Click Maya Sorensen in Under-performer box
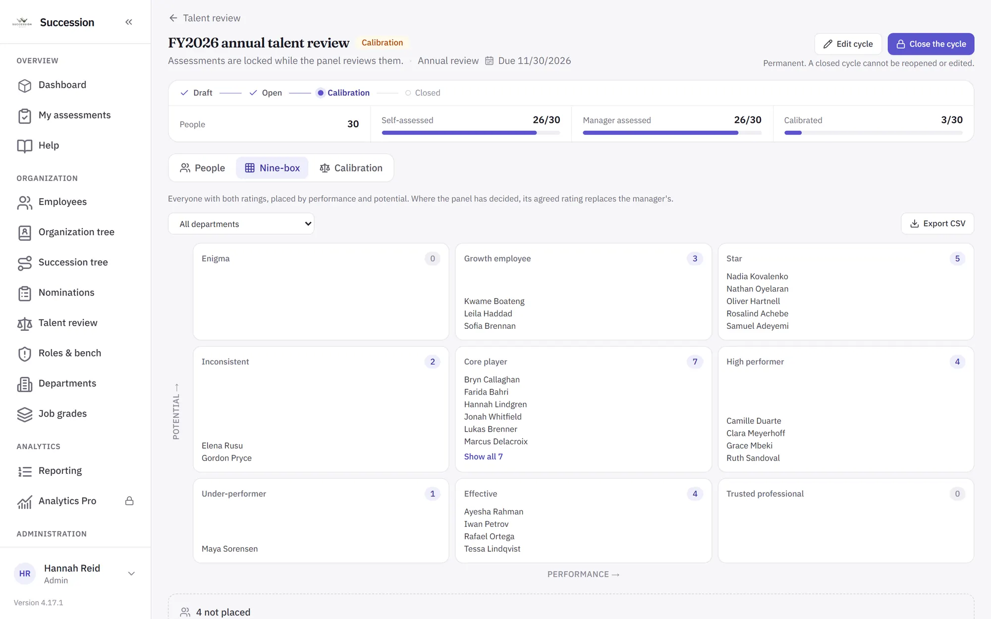Screen dimensions: 991x619 pyautogui.click(x=229, y=549)
